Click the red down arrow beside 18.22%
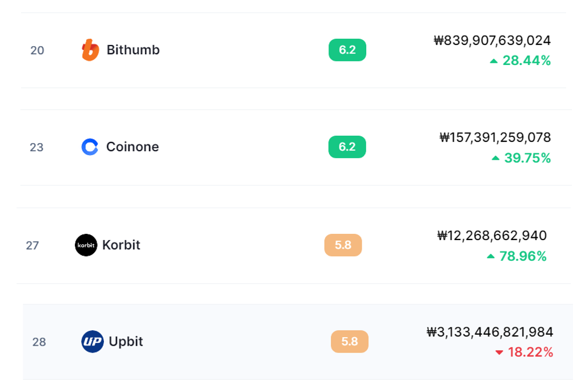 [499, 353]
